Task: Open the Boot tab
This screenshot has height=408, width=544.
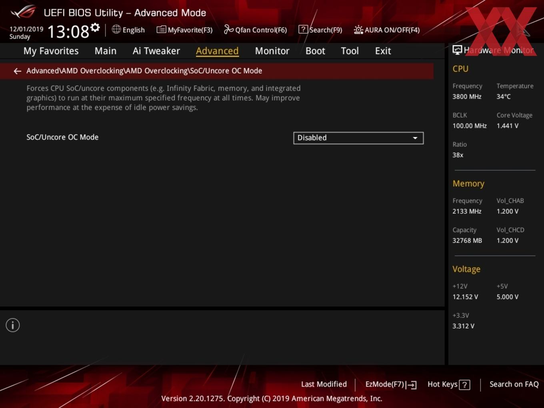Action: [315, 51]
